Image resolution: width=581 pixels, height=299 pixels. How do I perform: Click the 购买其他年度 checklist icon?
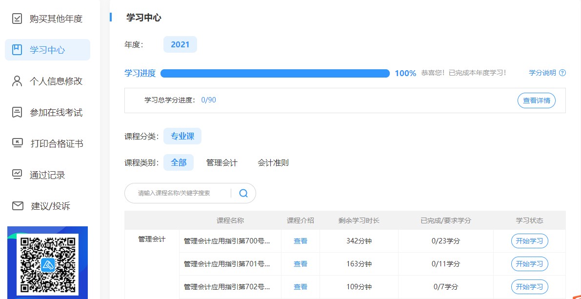[17, 19]
